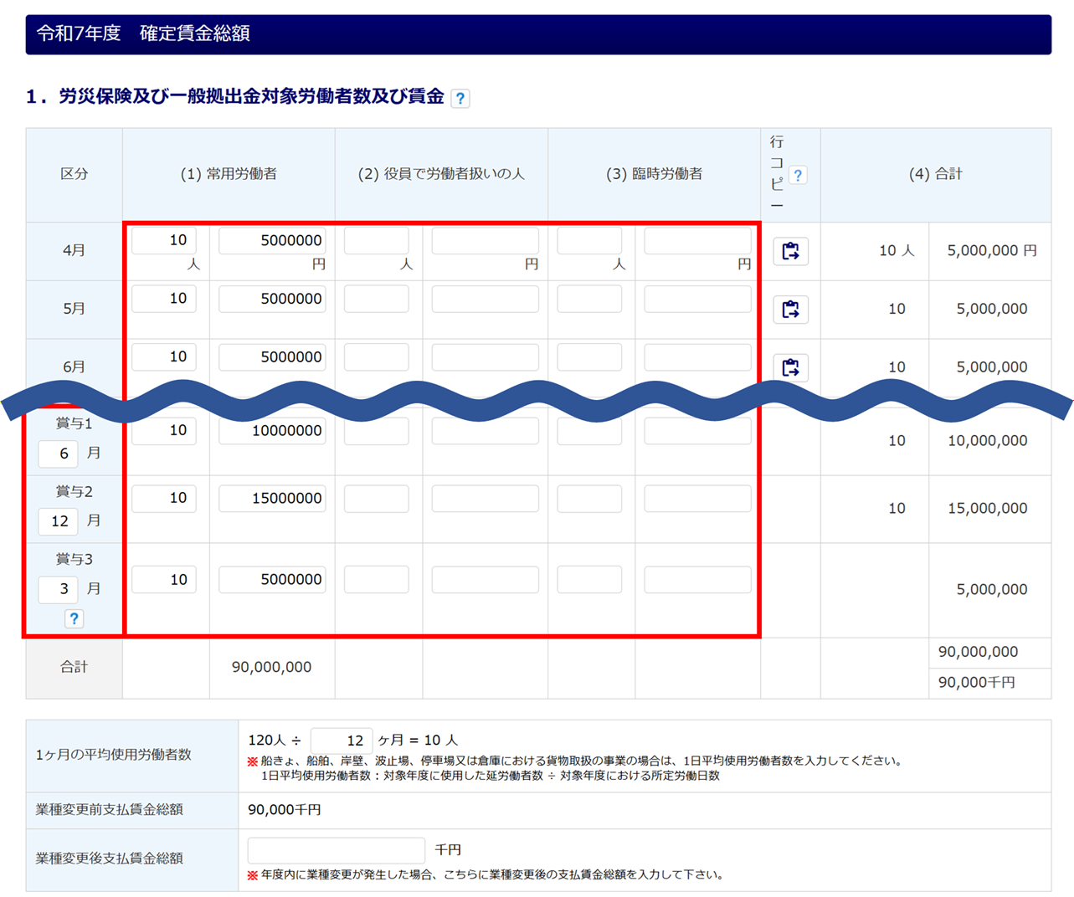1074x897 pixels.
Task: Select 賞与1 常用労働者 wage field with 10000000
Action: tap(272, 431)
